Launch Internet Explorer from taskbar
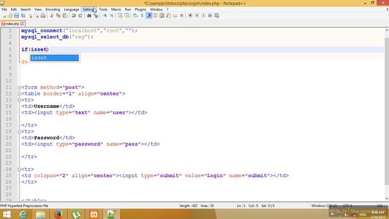The width and height of the screenshot is (389, 219). coord(23,214)
